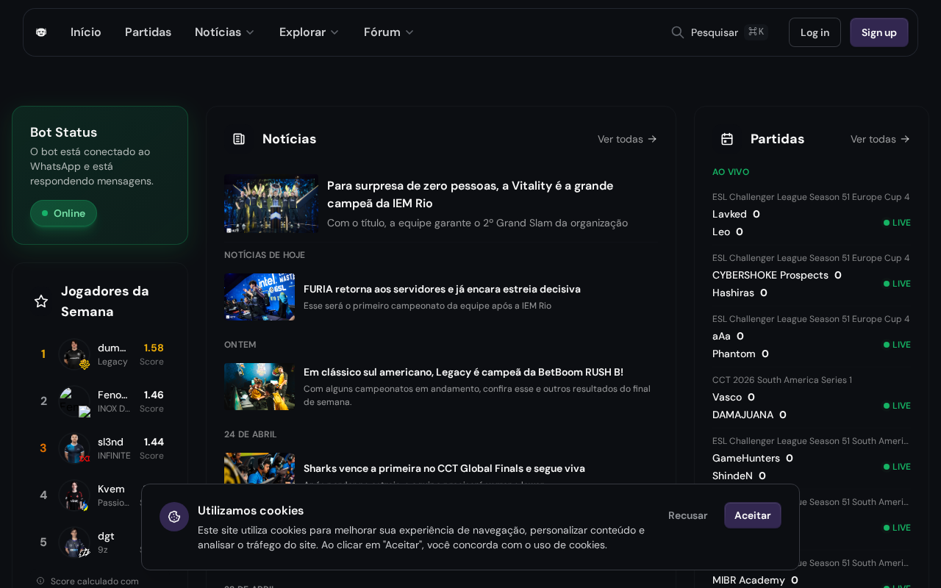The width and height of the screenshot is (941, 588).
Task: Click the site logo icon in navbar
Action: [41, 32]
